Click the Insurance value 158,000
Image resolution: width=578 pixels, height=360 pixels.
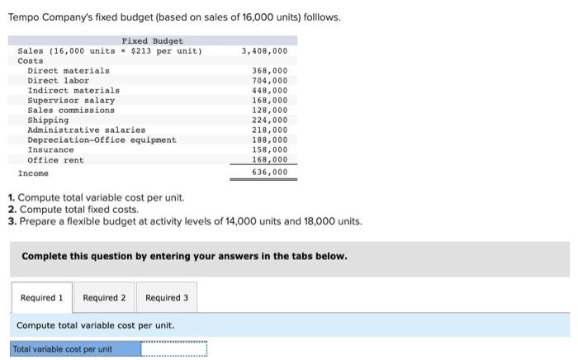click(269, 150)
